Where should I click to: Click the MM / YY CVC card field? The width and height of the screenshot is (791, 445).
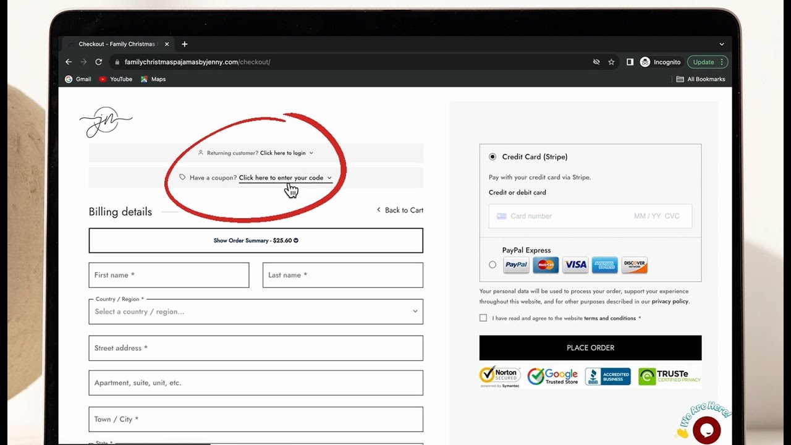pyautogui.click(x=656, y=216)
